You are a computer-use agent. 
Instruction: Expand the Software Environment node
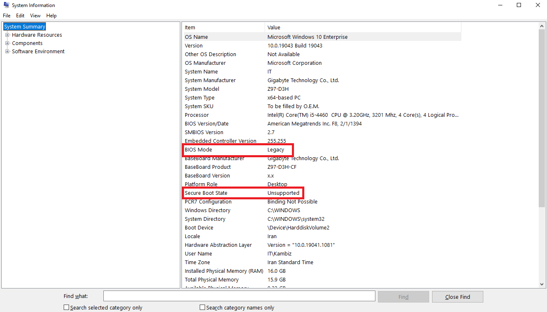[7, 52]
